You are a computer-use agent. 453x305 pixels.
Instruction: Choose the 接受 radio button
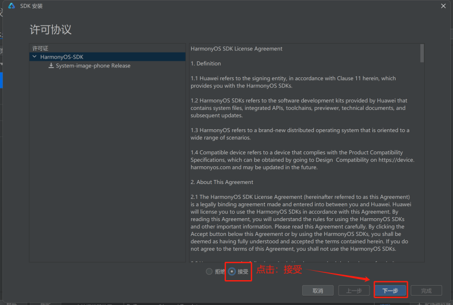click(231, 271)
